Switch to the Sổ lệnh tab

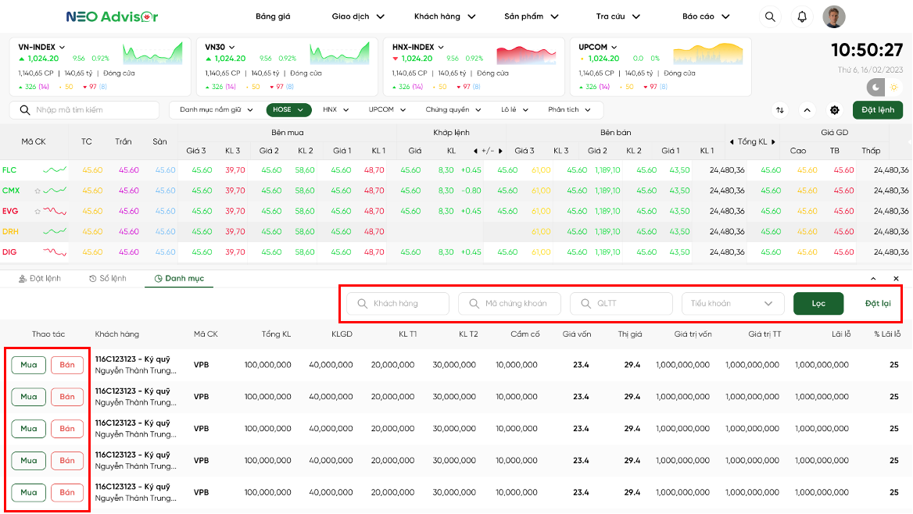point(107,279)
